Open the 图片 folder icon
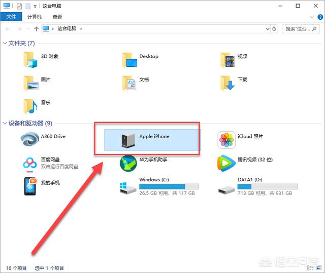Viewport: 325px width, 273px height. tap(31, 83)
